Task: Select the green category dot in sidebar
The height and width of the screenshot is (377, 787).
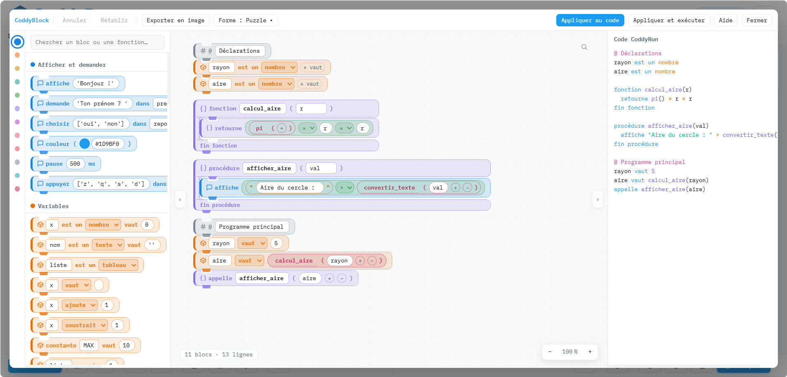Action: [17, 95]
